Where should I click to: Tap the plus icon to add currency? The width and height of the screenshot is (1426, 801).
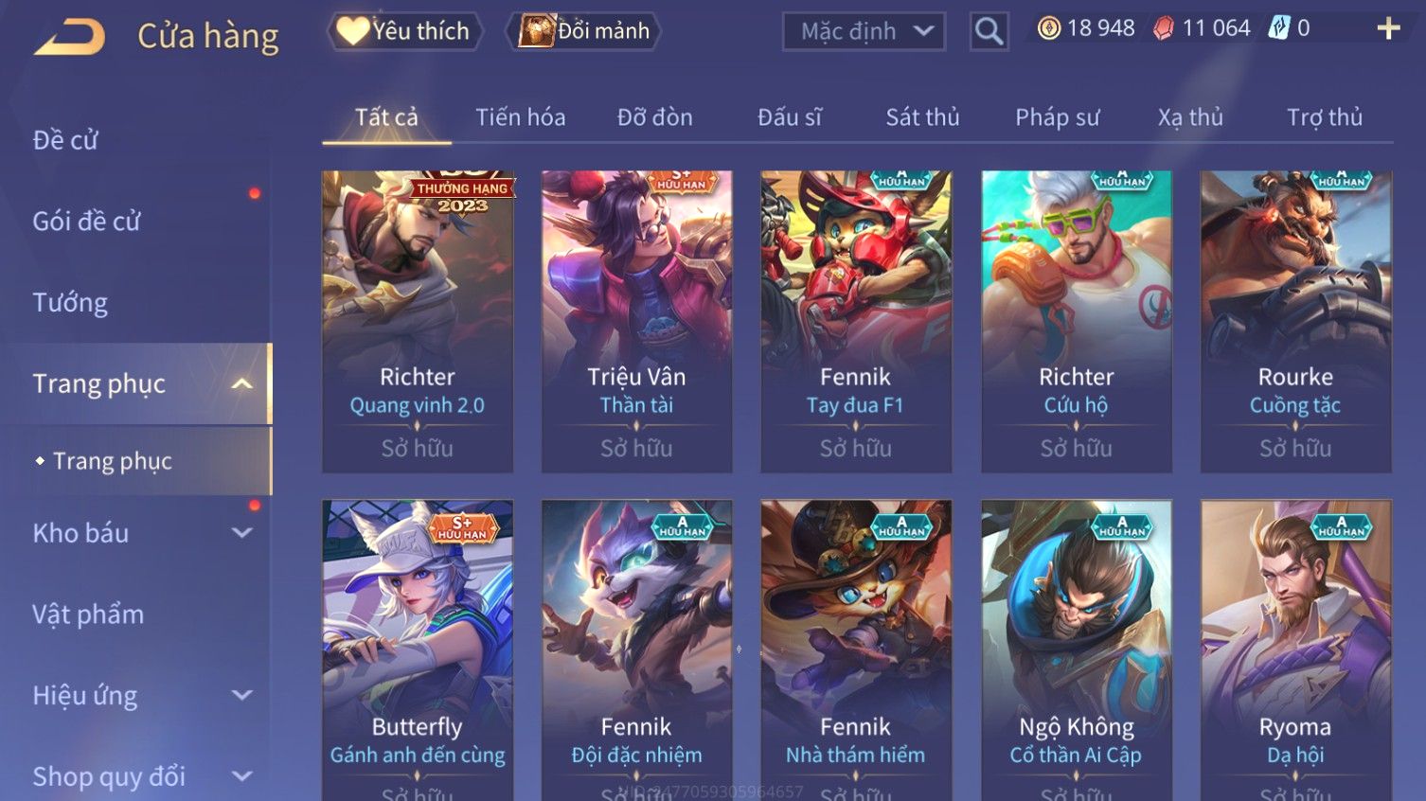1388,28
